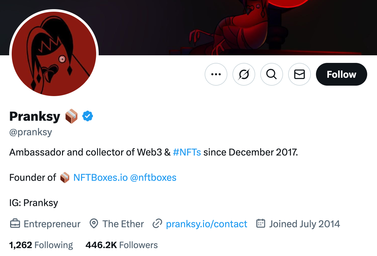The height and width of the screenshot is (256, 377).
Task: Open direct message via envelope icon
Action: (x=300, y=74)
